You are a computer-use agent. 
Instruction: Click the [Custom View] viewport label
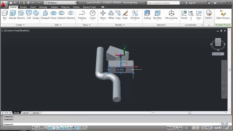point(12,31)
